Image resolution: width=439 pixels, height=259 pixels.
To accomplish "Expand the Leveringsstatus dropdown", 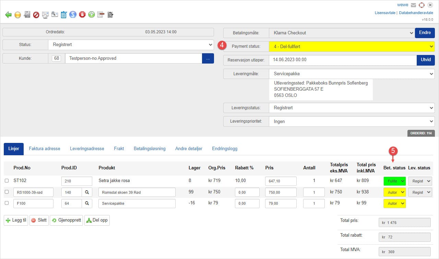I will point(352,108).
